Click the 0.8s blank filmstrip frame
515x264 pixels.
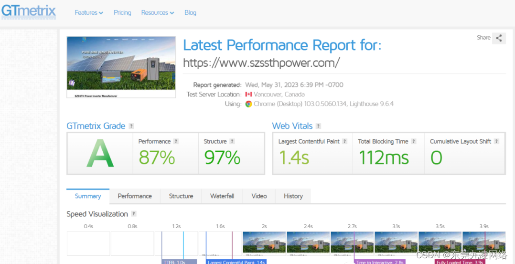132,243
